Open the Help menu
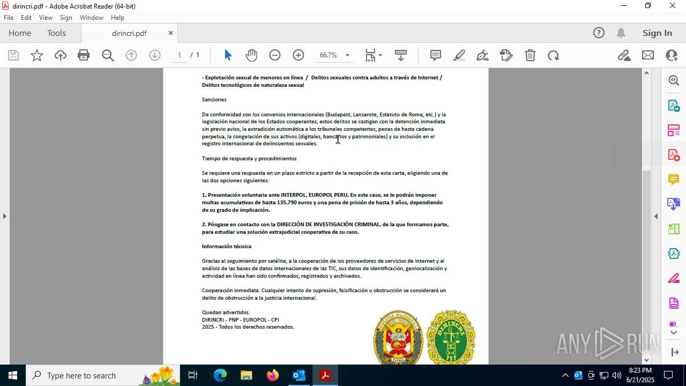 coord(117,18)
